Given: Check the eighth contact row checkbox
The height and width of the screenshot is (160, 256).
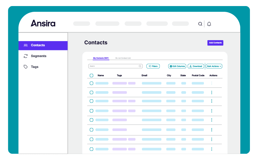Looking at the screenshot, I should coord(91,149).
